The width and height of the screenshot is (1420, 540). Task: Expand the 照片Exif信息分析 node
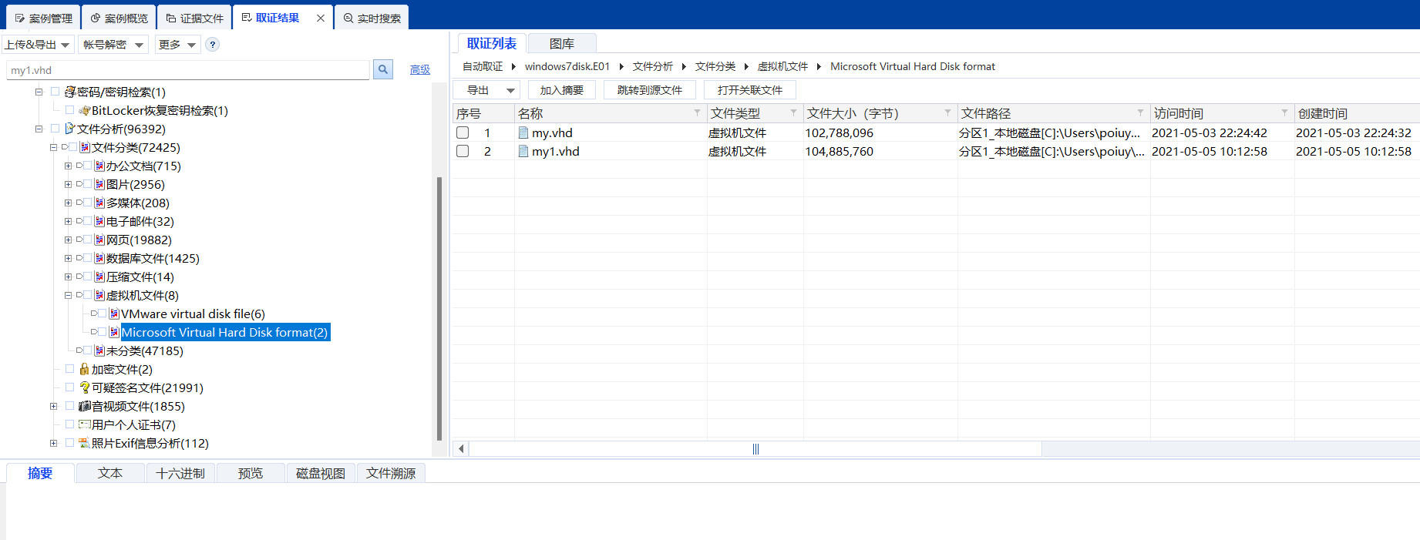(x=53, y=443)
